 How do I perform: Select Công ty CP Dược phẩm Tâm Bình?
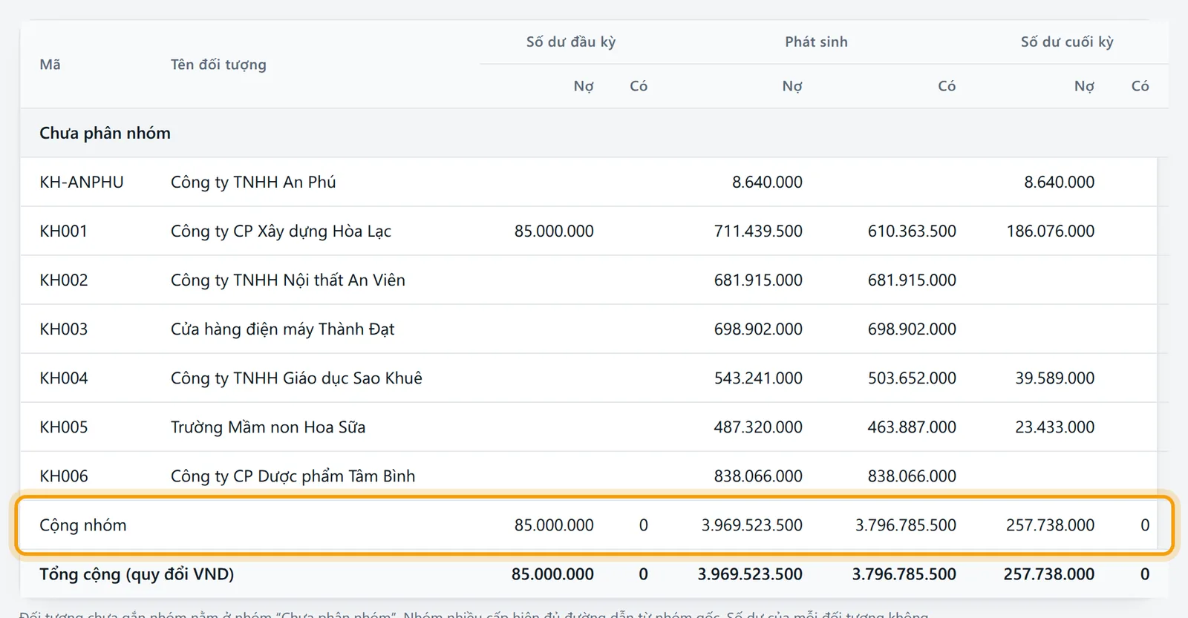(x=293, y=476)
